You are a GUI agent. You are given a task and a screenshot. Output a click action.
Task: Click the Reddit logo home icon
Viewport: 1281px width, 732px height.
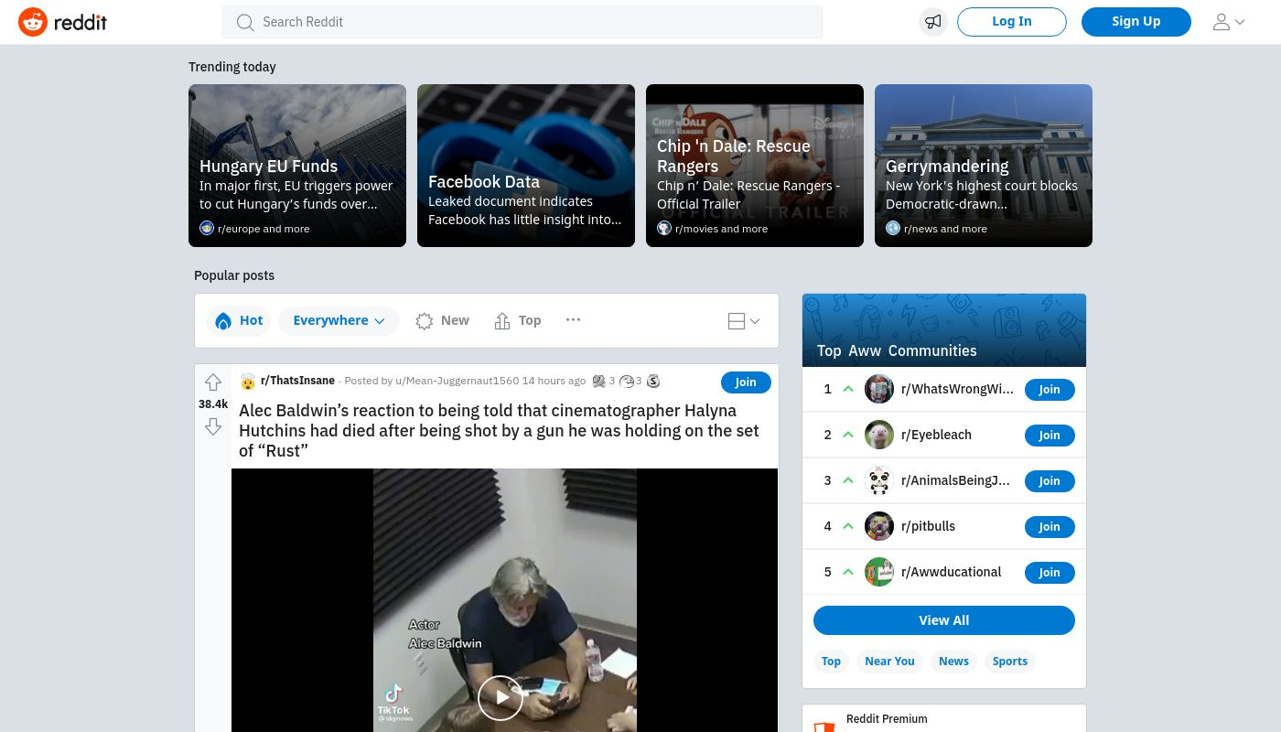click(33, 22)
